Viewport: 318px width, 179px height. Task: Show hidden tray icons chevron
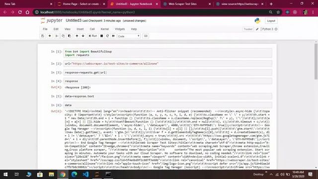(x=271, y=175)
